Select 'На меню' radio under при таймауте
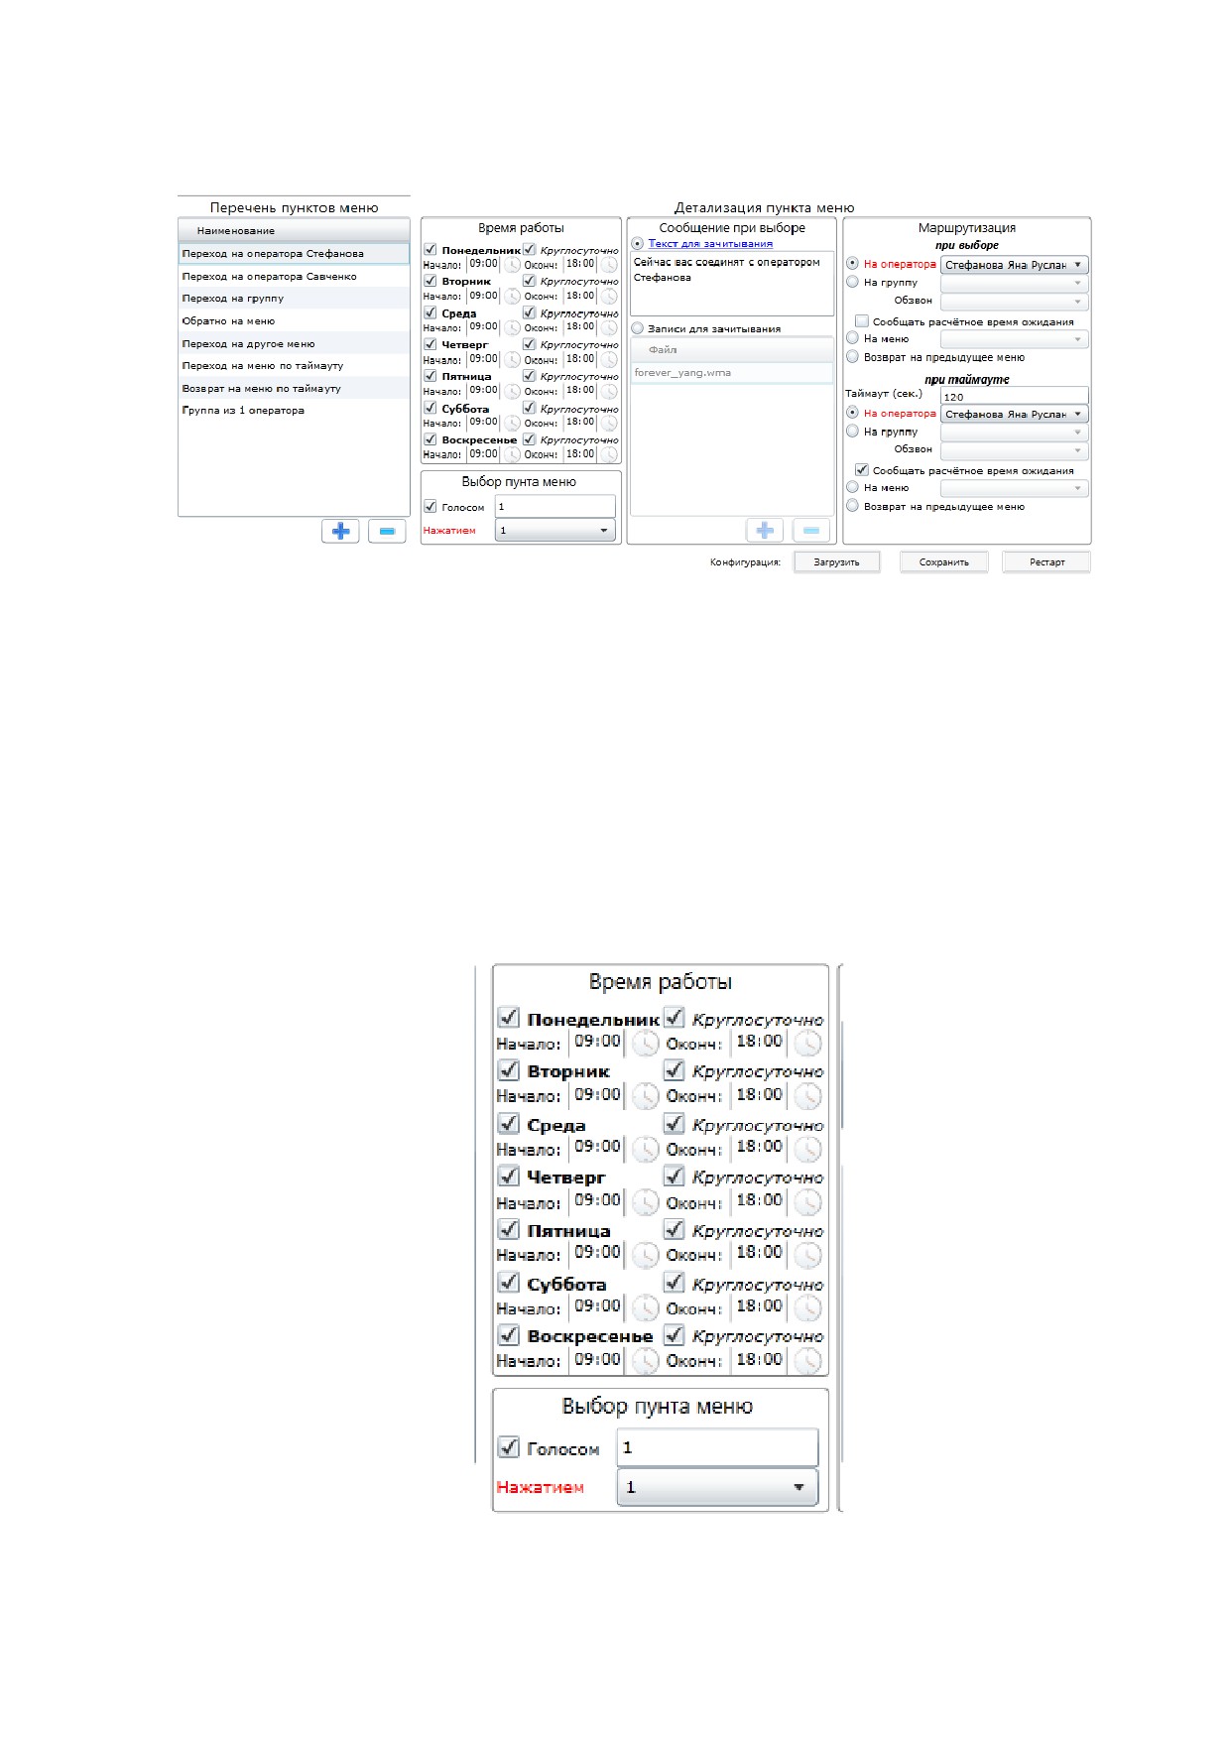The image size is (1229, 1738). point(852,487)
